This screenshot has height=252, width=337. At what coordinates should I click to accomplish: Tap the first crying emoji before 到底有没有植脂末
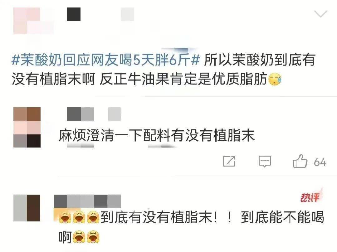(x=65, y=217)
